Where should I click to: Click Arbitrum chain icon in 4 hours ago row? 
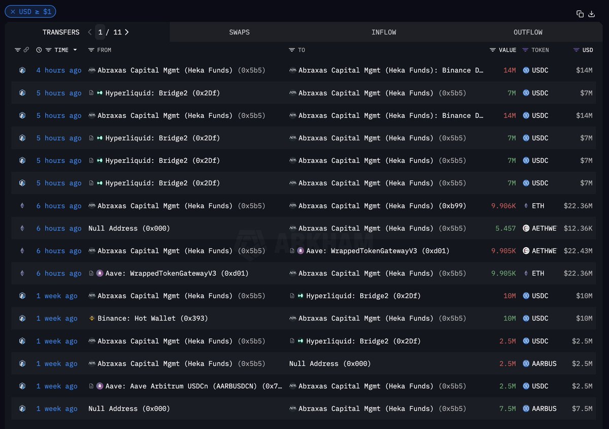pos(22,71)
